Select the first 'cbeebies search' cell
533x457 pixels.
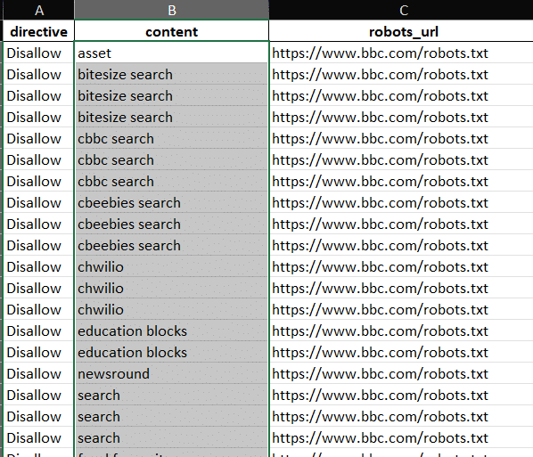click(x=172, y=203)
